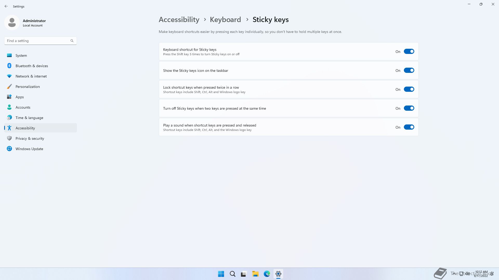Toggle Show the Sticky keys icon on taskbar
Screen dimensions: 499x280
point(409,71)
